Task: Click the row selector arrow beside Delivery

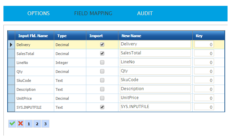Action: 11,45
